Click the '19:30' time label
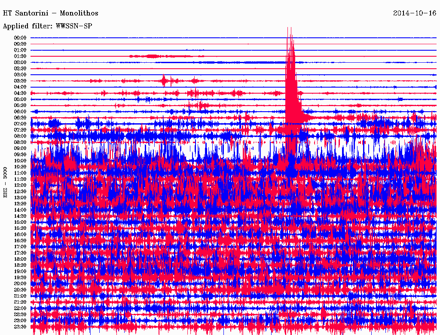Image resolution: width=440 pixels, height=335 pixels. click(x=20, y=277)
